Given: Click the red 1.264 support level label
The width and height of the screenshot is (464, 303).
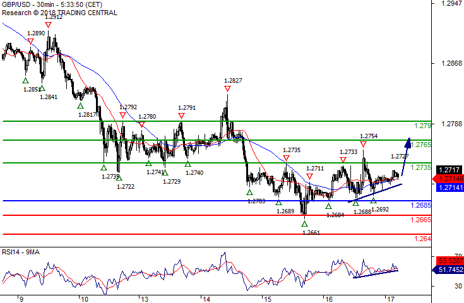Looking at the screenshot, I should (x=422, y=239).
